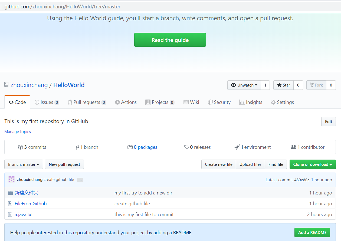Open the a.java.txt file
The image size is (341, 241).
click(x=24, y=214)
